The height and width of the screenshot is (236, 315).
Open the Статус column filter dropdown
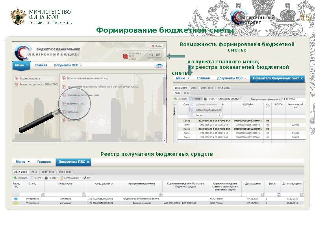point(42,194)
